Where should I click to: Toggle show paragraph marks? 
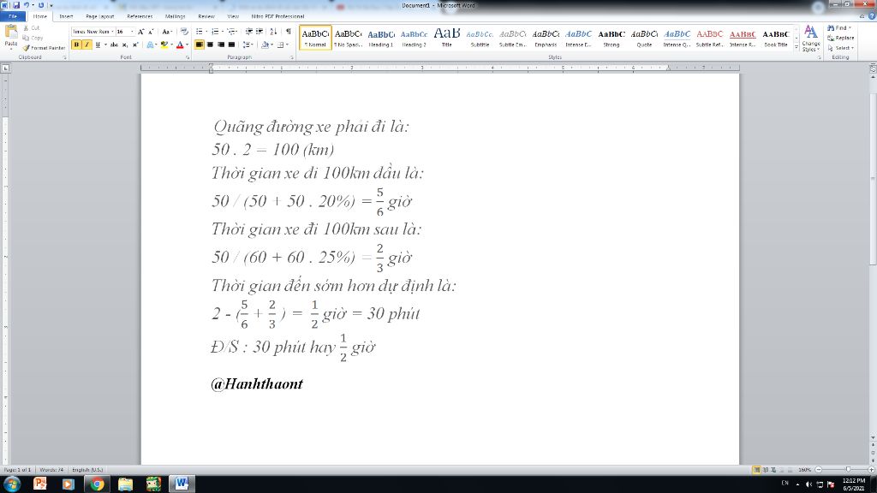pyautogui.click(x=289, y=32)
